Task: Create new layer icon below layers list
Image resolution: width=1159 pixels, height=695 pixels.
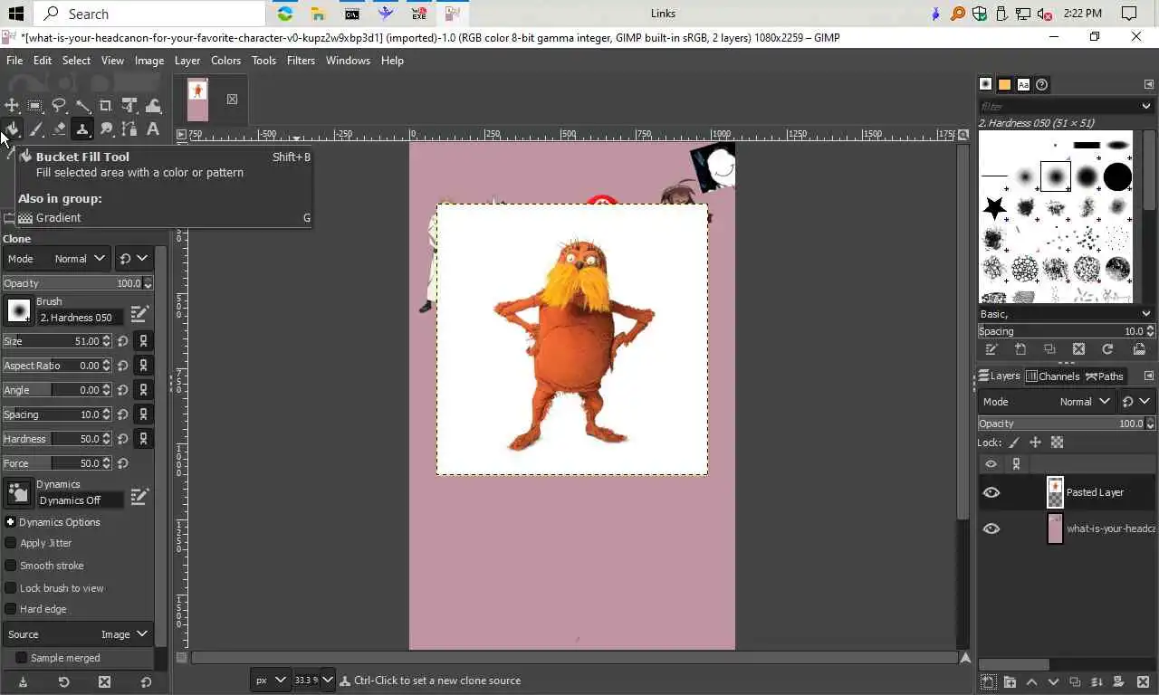Action: [989, 682]
